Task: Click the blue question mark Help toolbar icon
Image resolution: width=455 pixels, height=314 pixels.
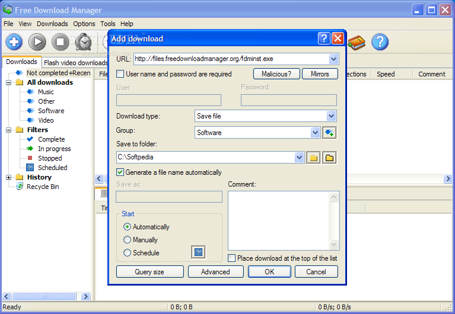Action: click(380, 42)
